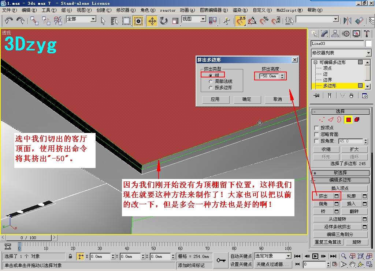Click Rectangular Selection Region icon
375x271 pixels.
tap(126, 21)
